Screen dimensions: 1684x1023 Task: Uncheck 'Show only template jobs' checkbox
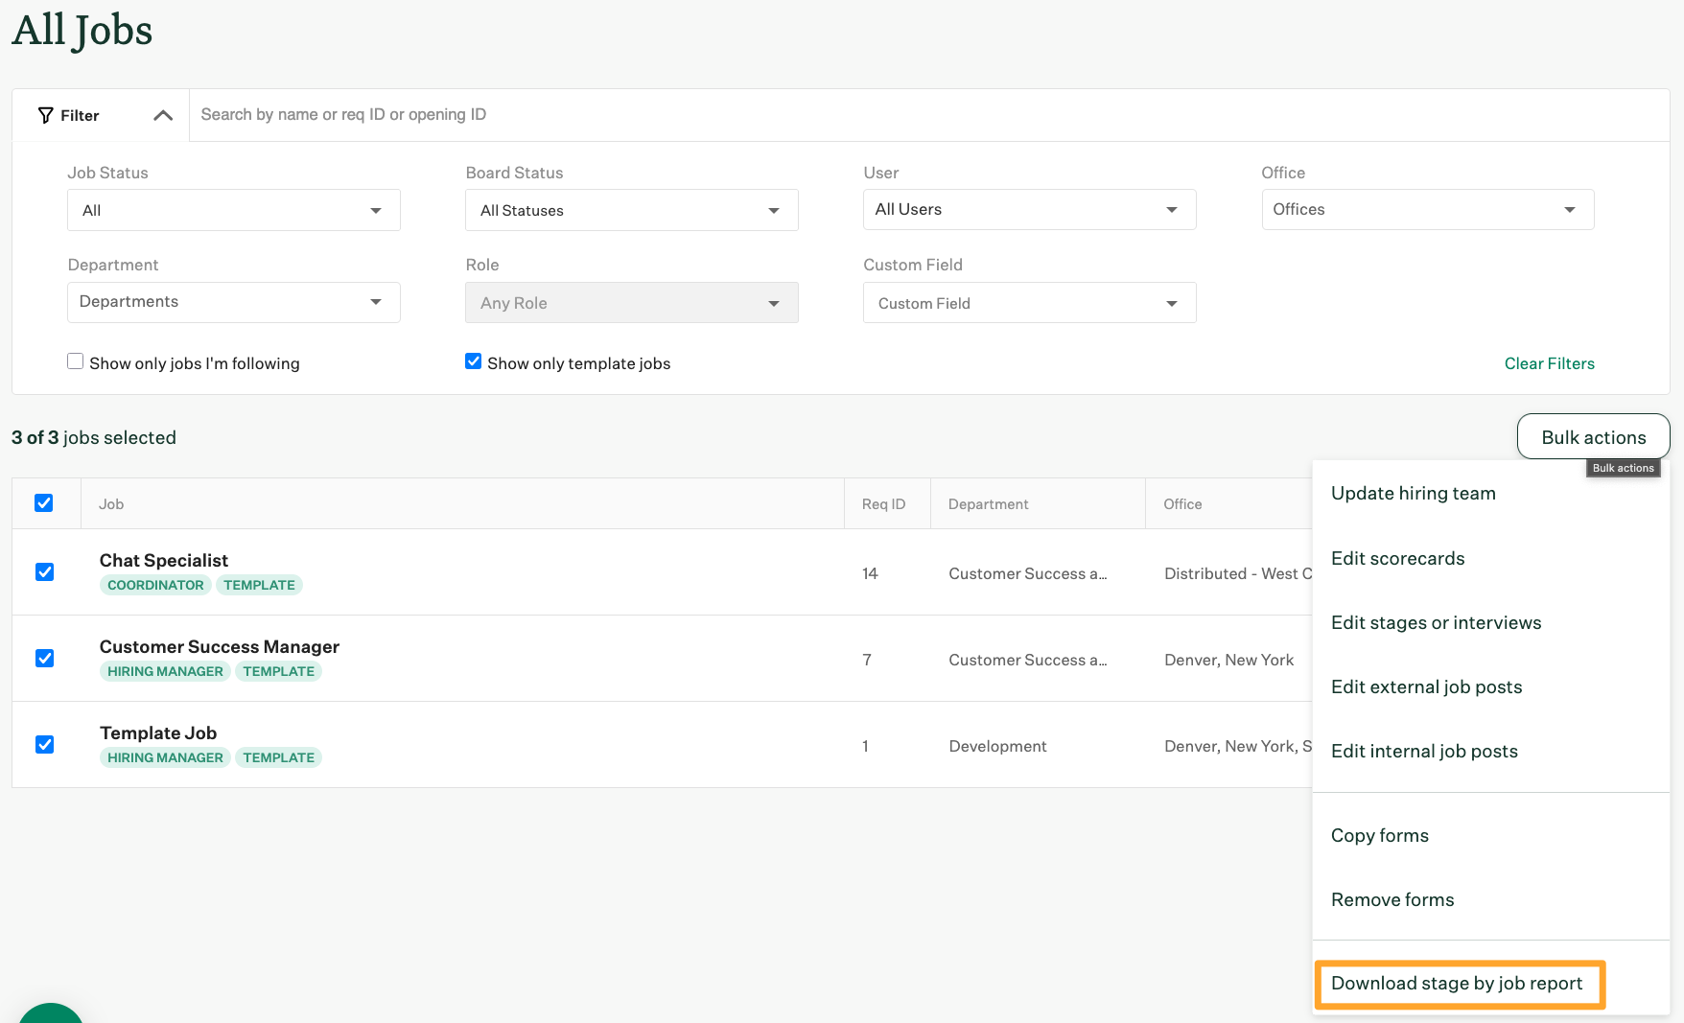pyautogui.click(x=473, y=361)
